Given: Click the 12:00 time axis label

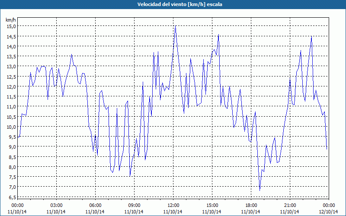Looking at the screenshot, I should pos(173,205).
